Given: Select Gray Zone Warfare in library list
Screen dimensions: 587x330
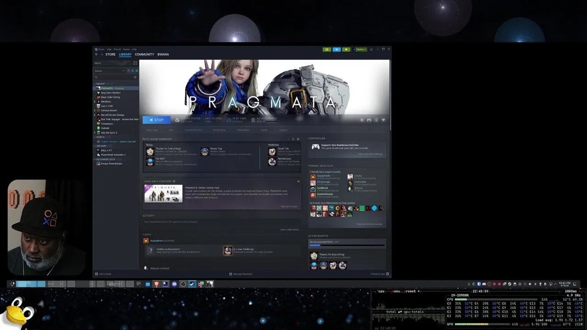Looking at the screenshot, I should click(x=111, y=93).
